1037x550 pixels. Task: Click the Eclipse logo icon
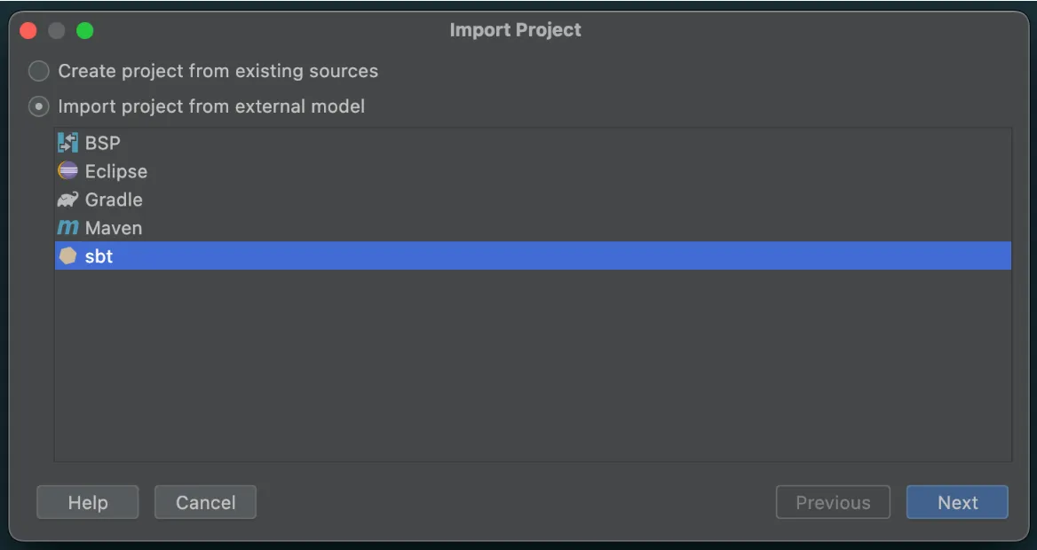tap(67, 171)
